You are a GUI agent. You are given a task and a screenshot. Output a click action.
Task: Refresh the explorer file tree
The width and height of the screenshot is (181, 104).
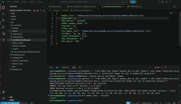click(x=40, y=11)
